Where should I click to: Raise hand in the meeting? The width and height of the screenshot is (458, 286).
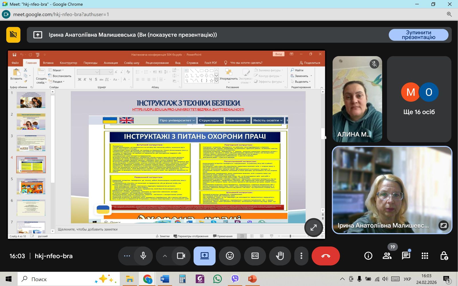280,256
